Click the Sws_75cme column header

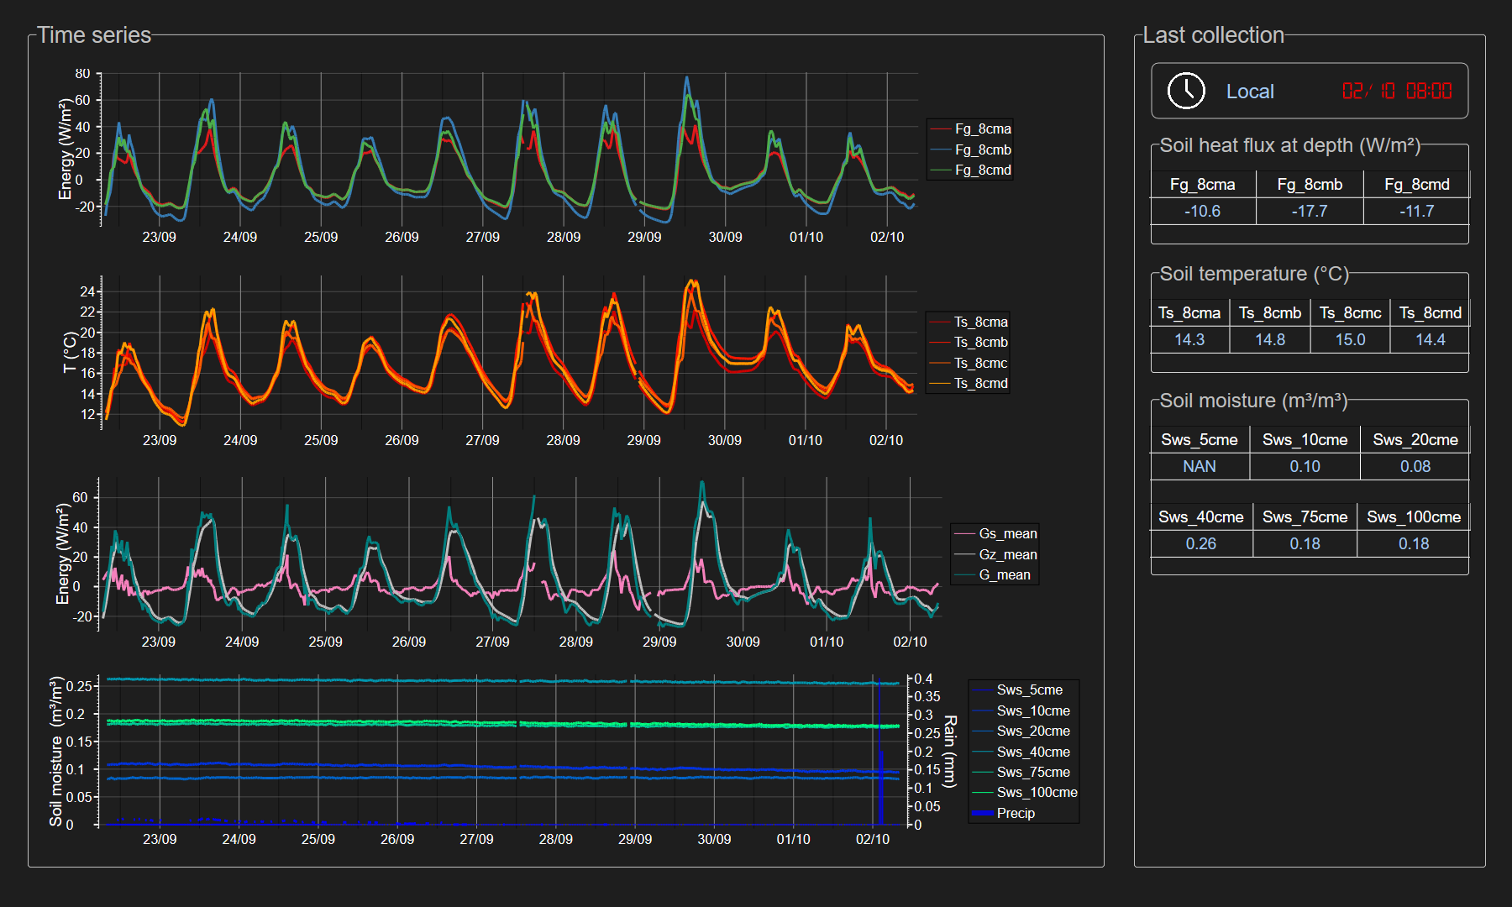click(x=1305, y=517)
